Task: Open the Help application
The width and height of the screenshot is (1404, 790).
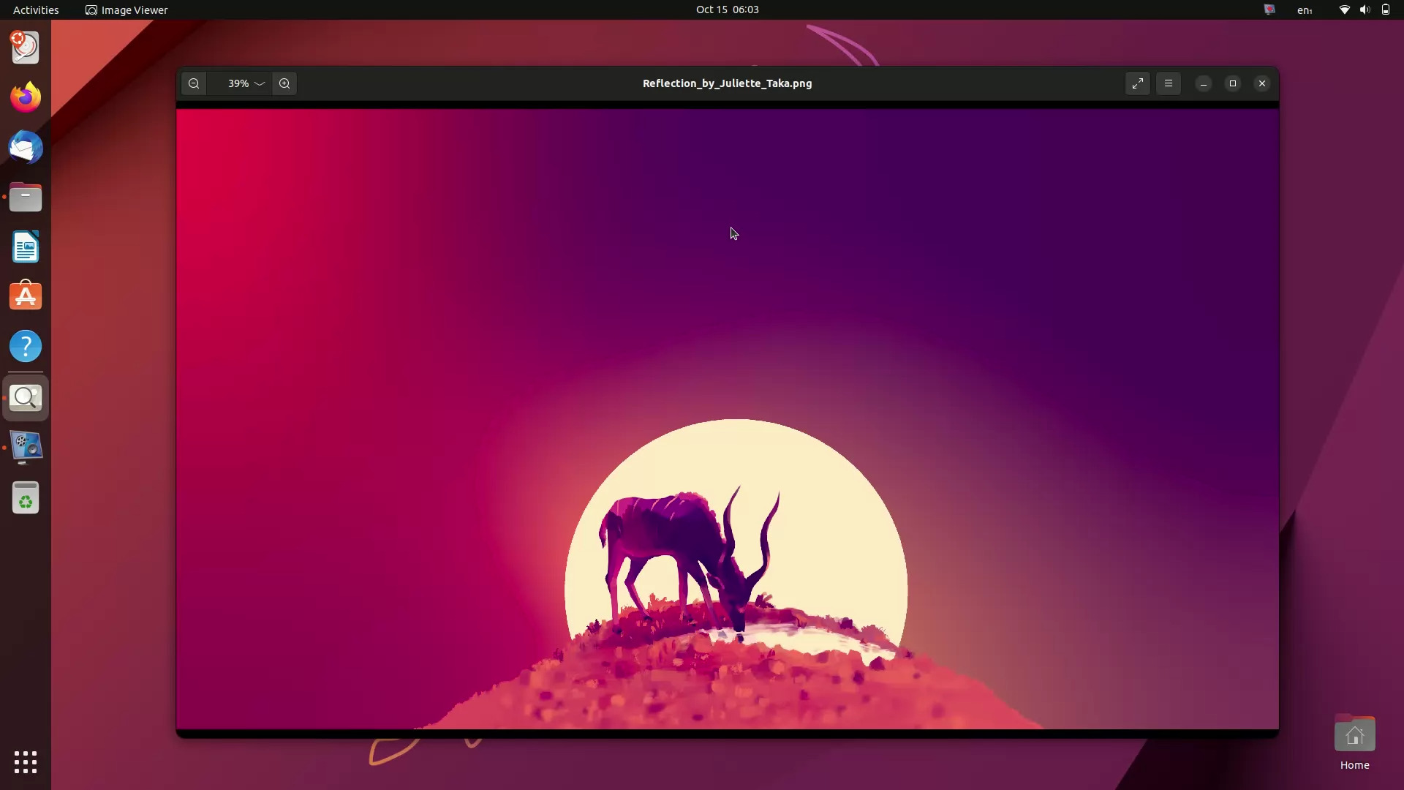Action: pos(26,345)
